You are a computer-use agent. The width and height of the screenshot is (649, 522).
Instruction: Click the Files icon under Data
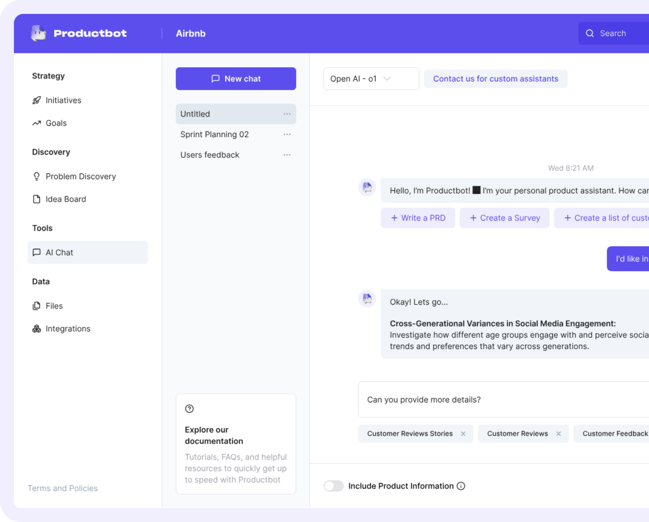coord(36,306)
